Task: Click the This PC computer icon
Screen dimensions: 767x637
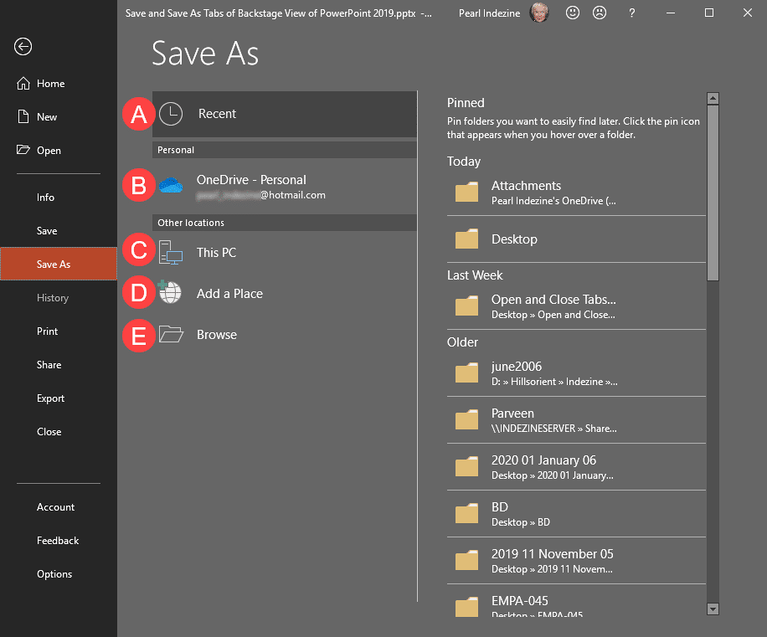Action: pos(171,251)
